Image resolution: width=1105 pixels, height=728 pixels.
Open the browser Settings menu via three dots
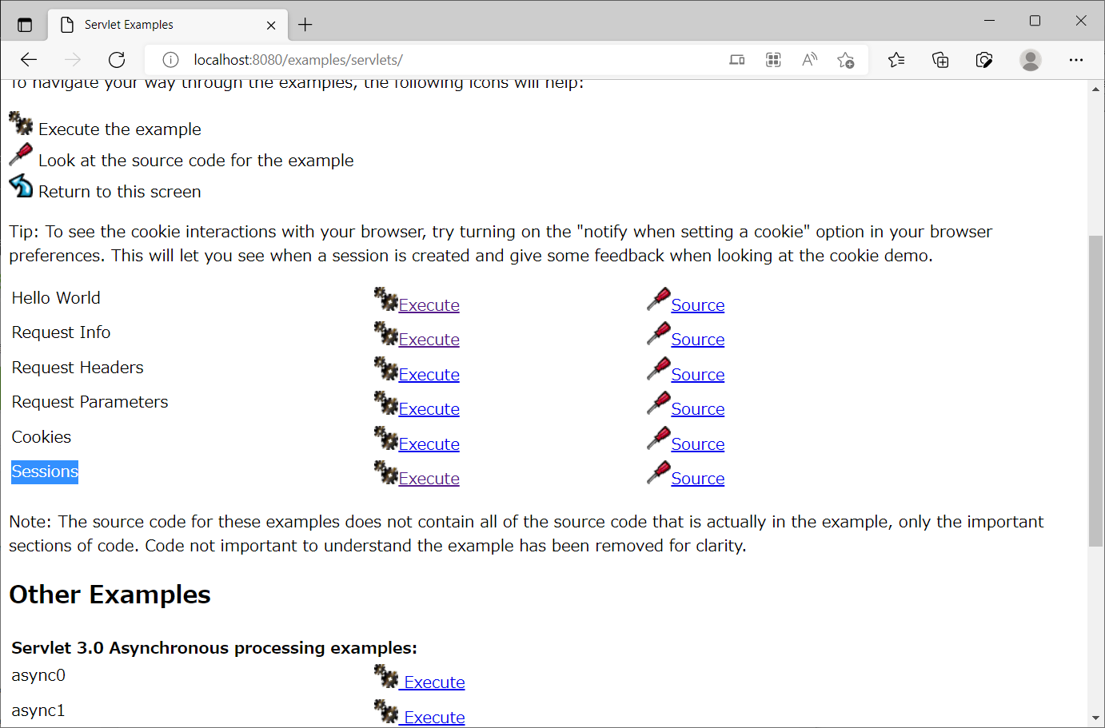pyautogui.click(x=1075, y=59)
